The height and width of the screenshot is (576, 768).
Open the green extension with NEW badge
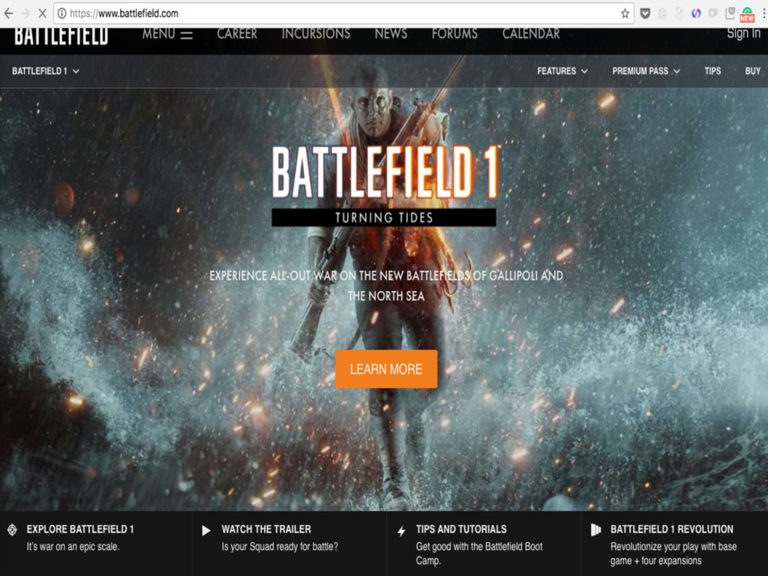747,14
